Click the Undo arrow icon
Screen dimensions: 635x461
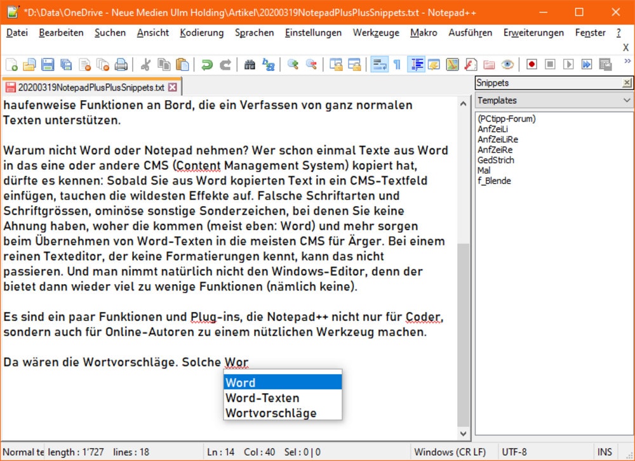tap(206, 64)
